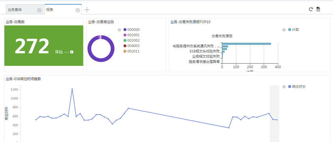Click the 与服务提供方系统通讯失败 label
333x142 pixels.
point(196,46)
